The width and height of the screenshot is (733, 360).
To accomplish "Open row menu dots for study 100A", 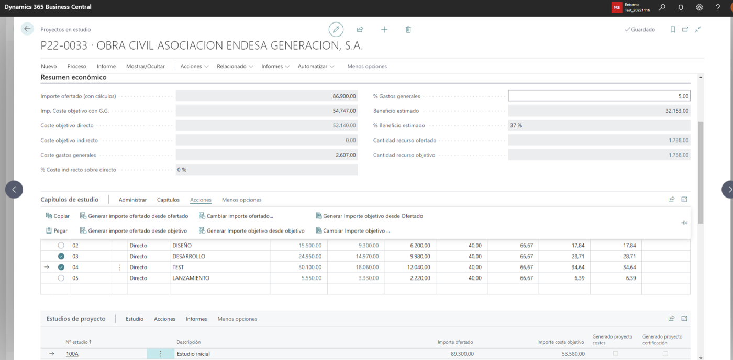I will pyautogui.click(x=160, y=354).
